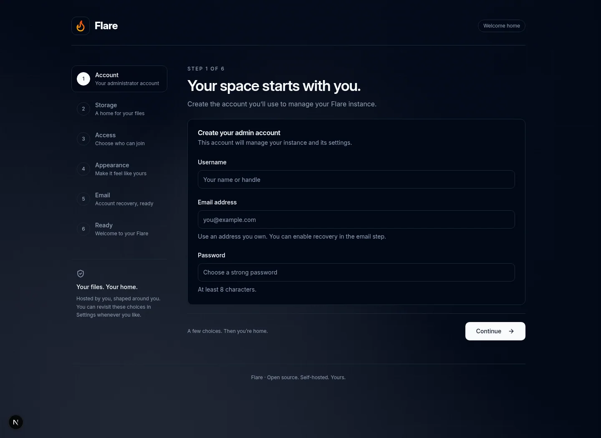This screenshot has width=601, height=438.
Task: Click the step 3 number circle
Action: point(83,139)
